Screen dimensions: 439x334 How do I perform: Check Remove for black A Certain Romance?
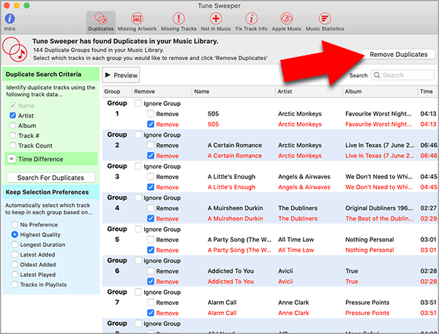click(x=151, y=145)
